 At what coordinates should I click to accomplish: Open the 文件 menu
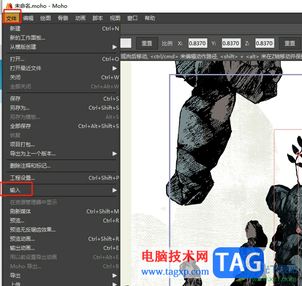pyautogui.click(x=11, y=18)
